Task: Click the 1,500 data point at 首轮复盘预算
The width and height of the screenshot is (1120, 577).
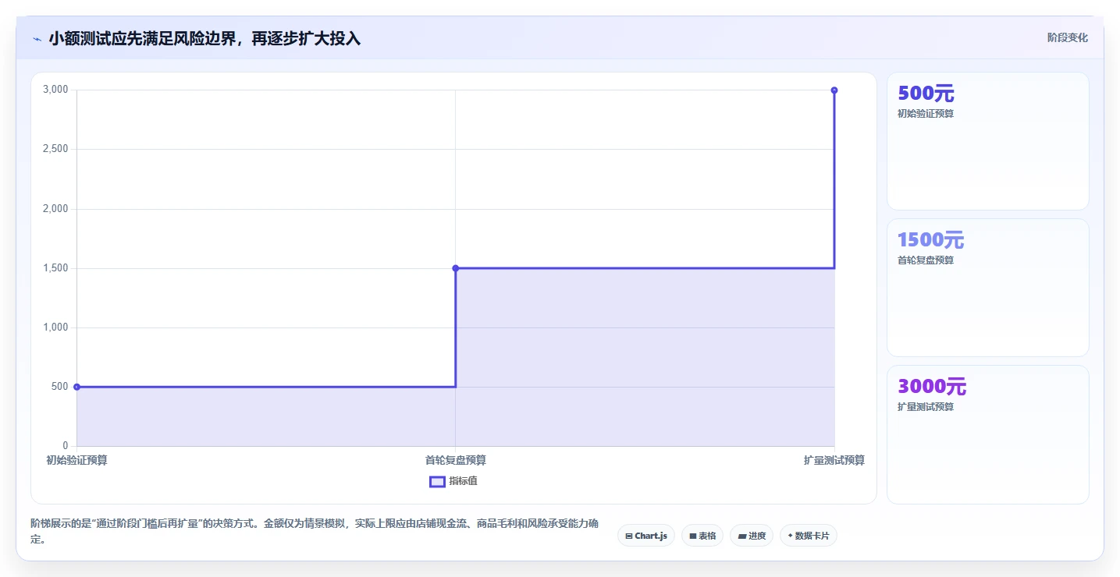Action: [456, 268]
